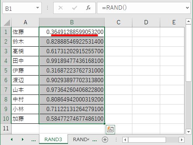Click cell containing 加藤
This screenshot has width=193, height=145.
[25, 119]
